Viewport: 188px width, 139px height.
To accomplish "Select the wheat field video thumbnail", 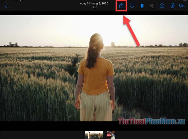I will point(94,135).
